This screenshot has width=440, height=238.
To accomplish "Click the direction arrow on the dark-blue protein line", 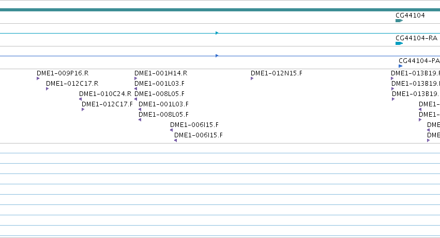I will click(217, 56).
